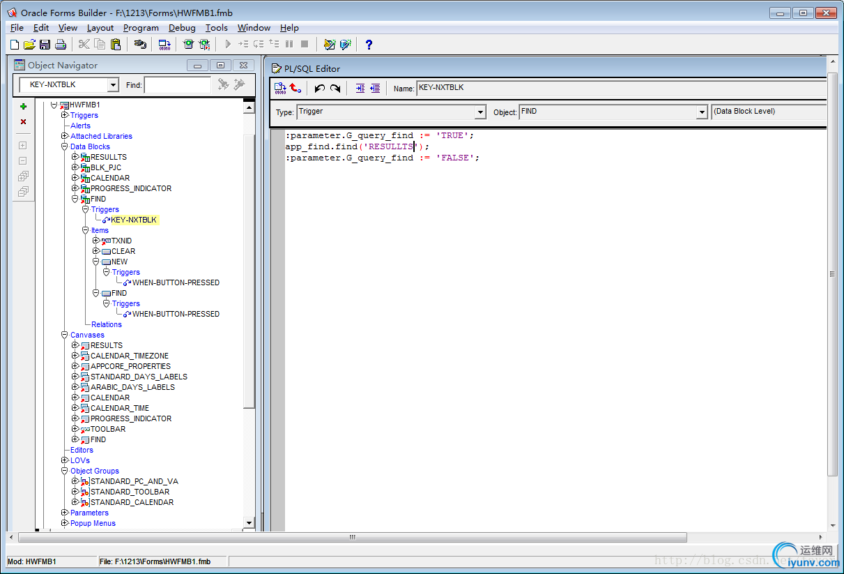Click the red X Delete icon in navigator
Viewport: 844px width, 574px height.
tap(23, 122)
